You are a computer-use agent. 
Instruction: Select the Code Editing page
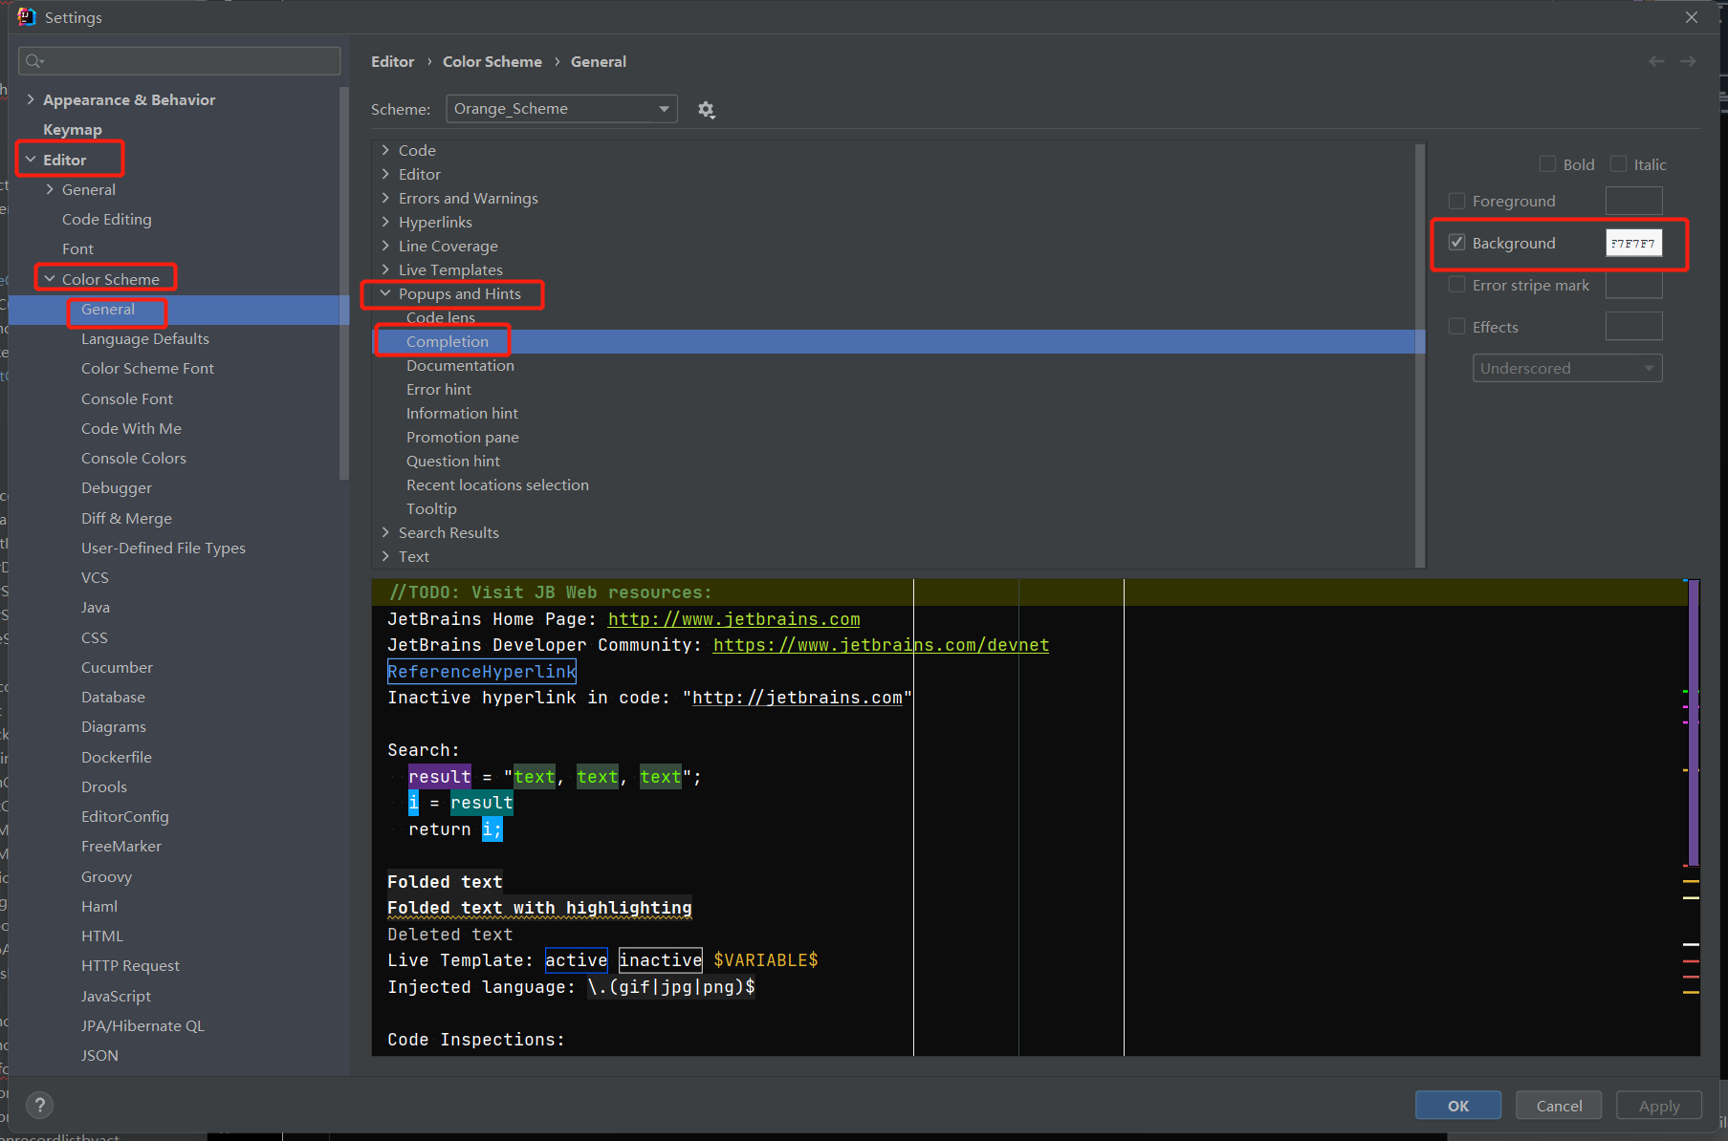(x=107, y=219)
